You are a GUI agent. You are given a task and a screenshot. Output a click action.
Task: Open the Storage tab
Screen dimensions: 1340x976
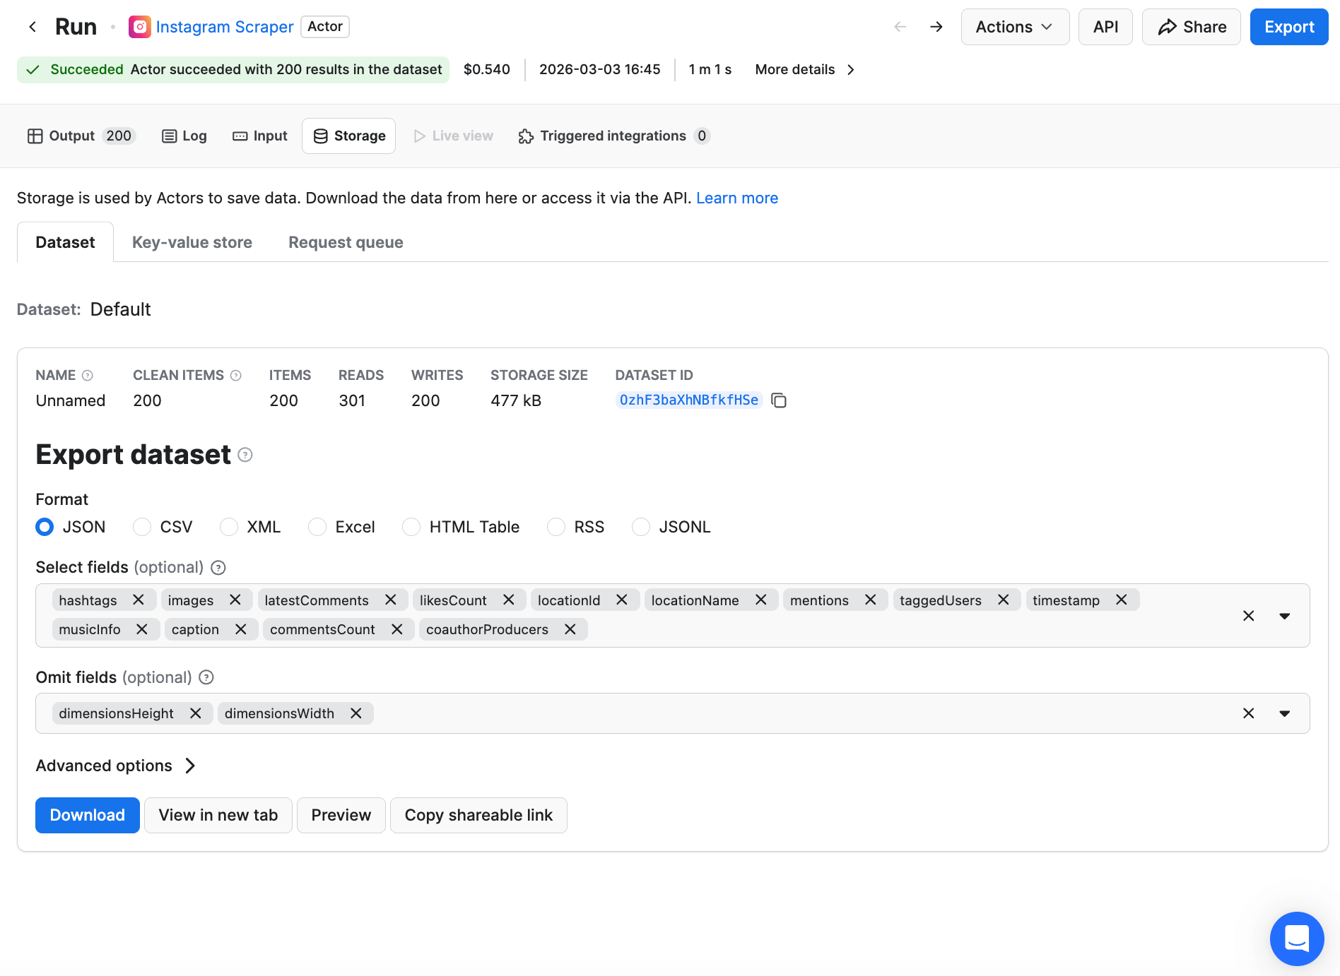(x=349, y=136)
